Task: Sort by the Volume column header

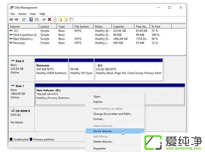Action: 24,26
